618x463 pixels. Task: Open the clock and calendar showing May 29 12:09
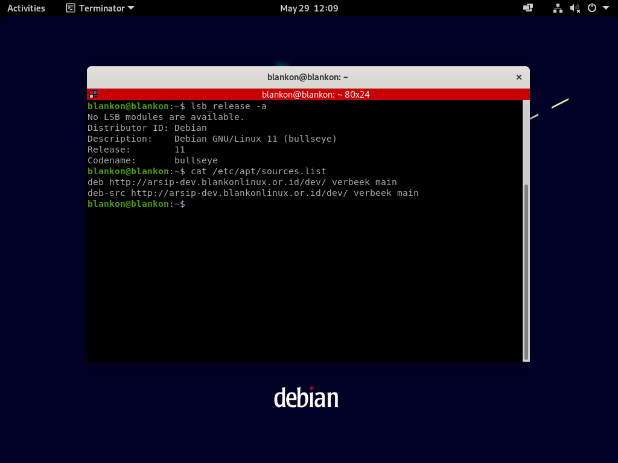(309, 8)
